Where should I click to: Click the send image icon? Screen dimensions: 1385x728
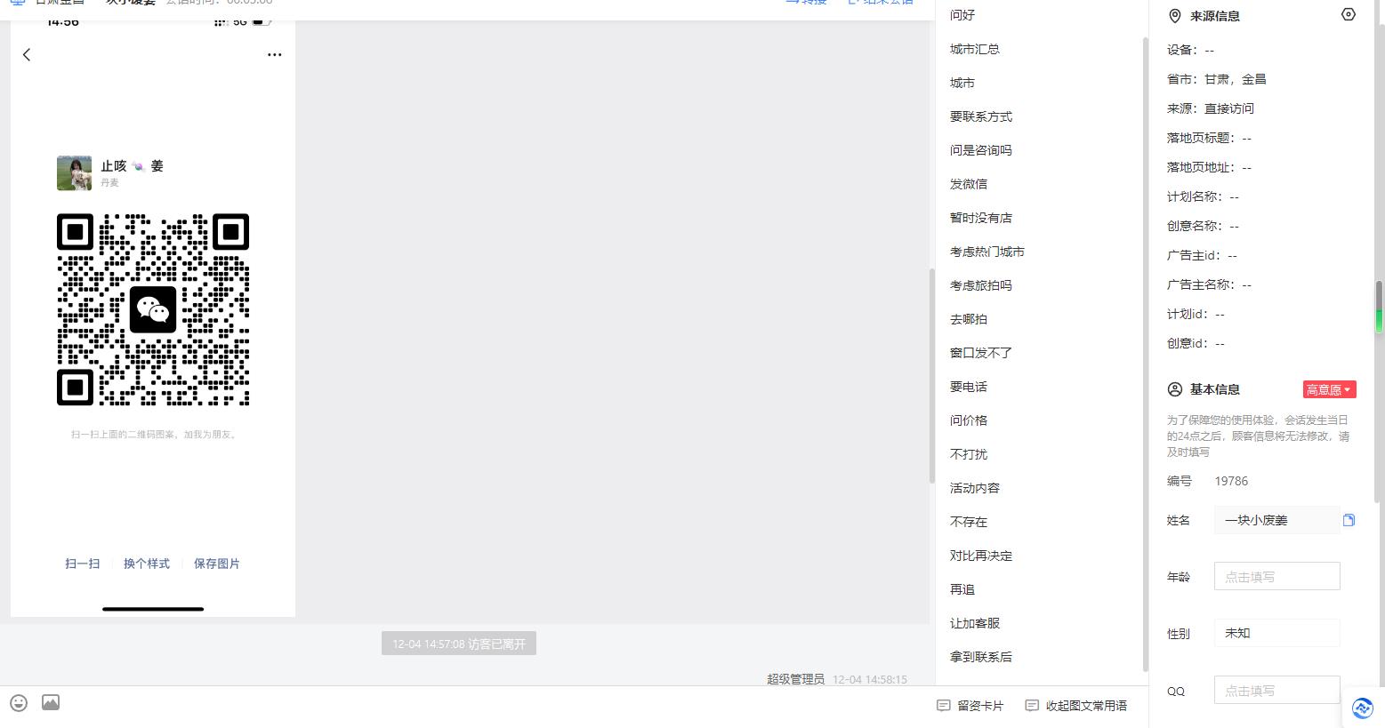[51, 702]
